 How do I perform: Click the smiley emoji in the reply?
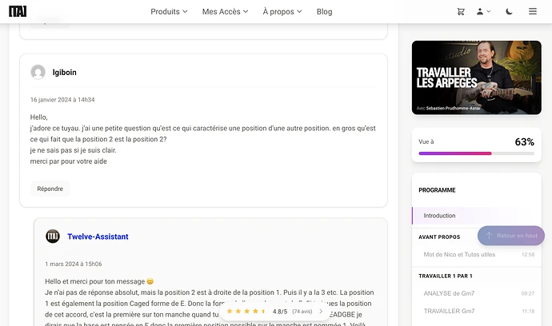[x=150, y=281]
